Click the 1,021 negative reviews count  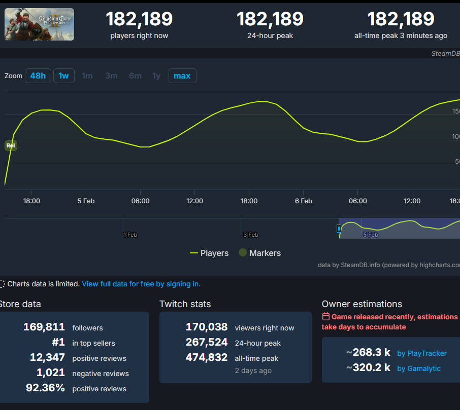pyautogui.click(x=50, y=372)
